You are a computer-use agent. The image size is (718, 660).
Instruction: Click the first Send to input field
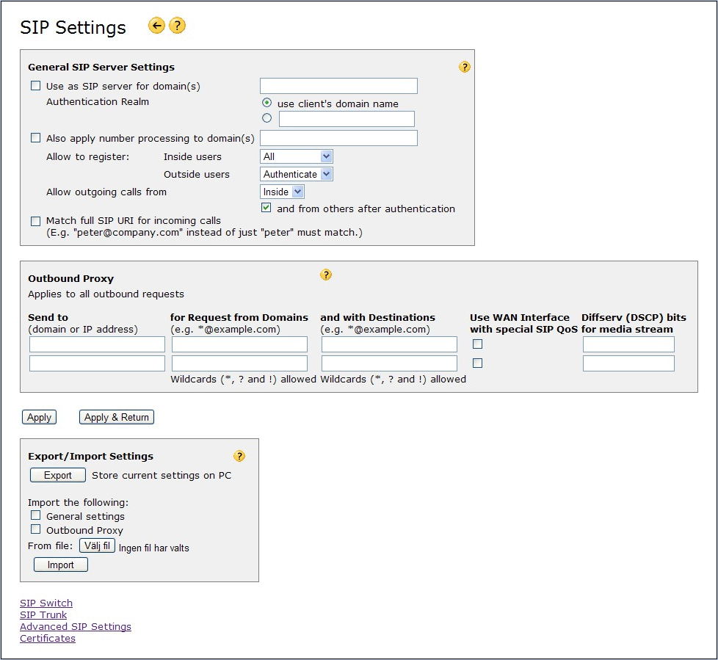coord(97,344)
